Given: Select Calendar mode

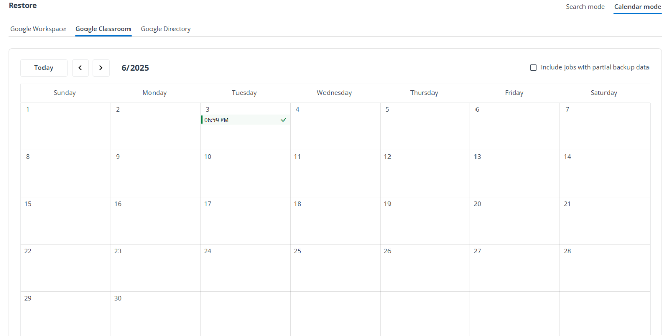Looking at the screenshot, I should tap(637, 7).
